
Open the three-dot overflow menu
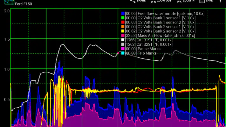220,1
